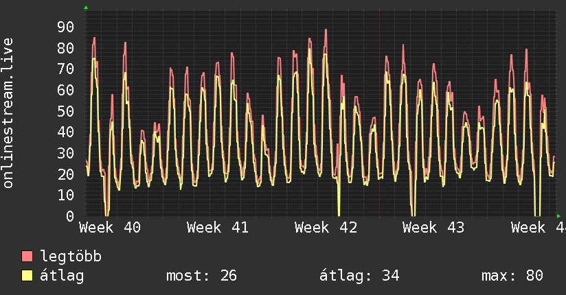Click the 10 y-axis tick label

tap(66, 195)
